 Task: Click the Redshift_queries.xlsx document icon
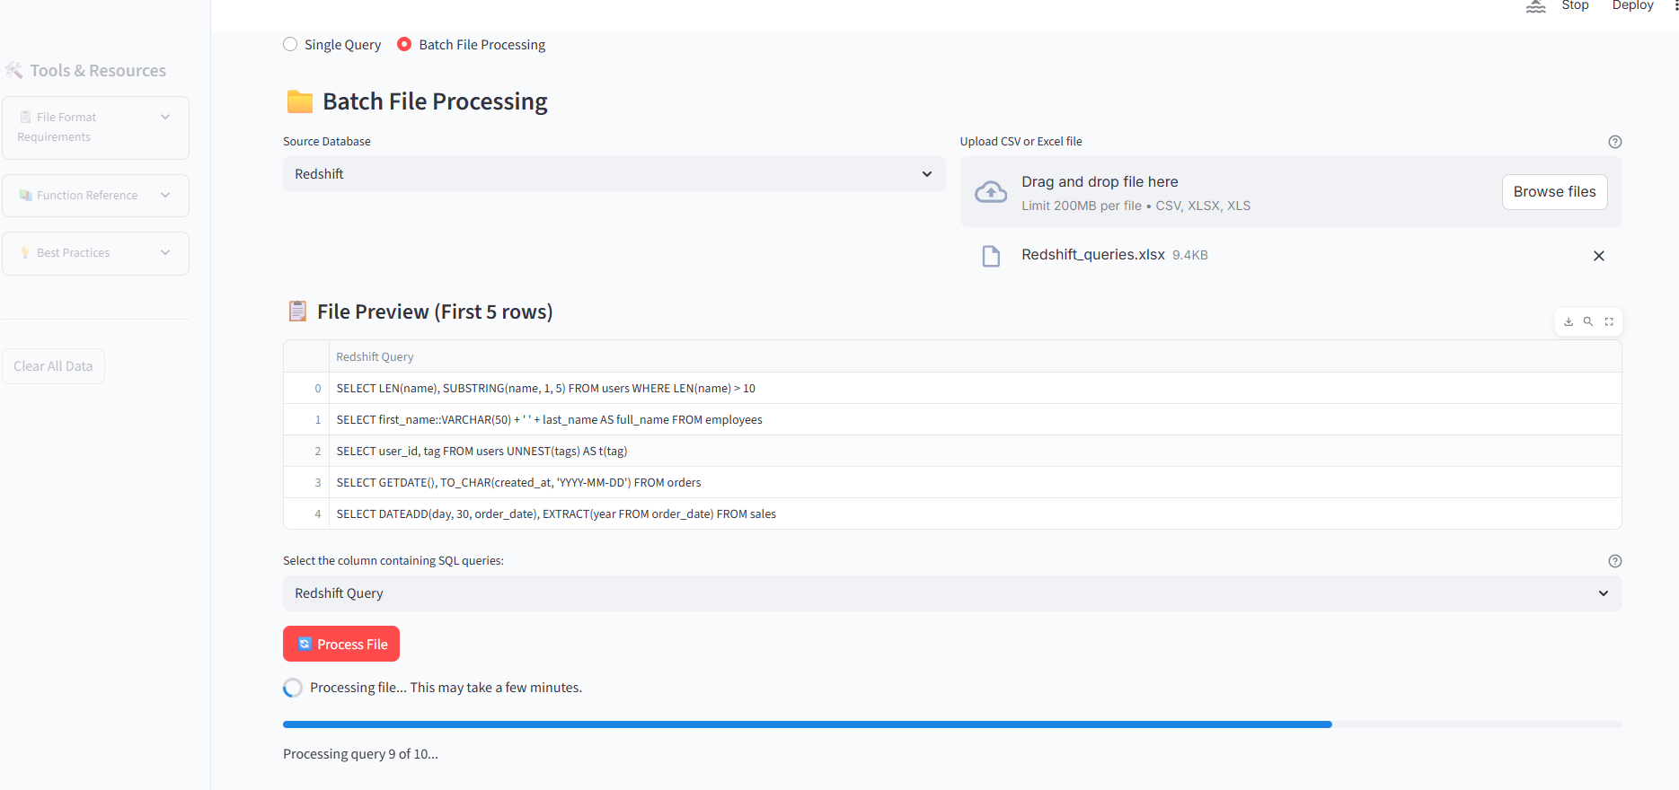pyautogui.click(x=991, y=256)
